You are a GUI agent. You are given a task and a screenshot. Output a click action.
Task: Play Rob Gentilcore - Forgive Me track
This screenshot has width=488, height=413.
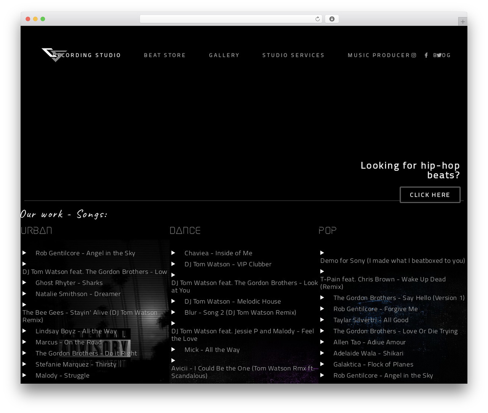pos(322,308)
